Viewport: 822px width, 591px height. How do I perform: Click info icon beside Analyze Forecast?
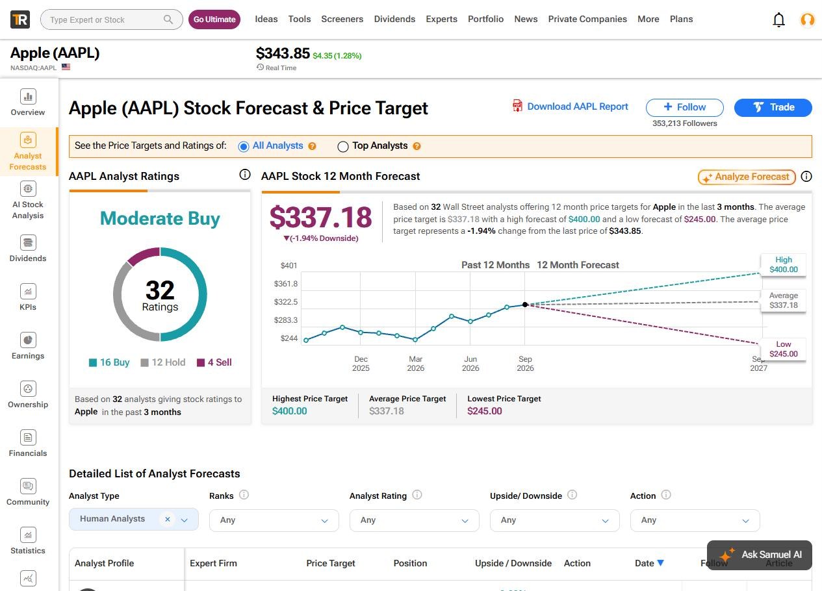(x=806, y=176)
